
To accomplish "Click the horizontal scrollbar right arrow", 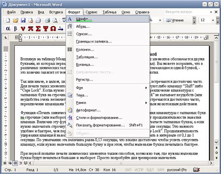I will click(211, 163).
